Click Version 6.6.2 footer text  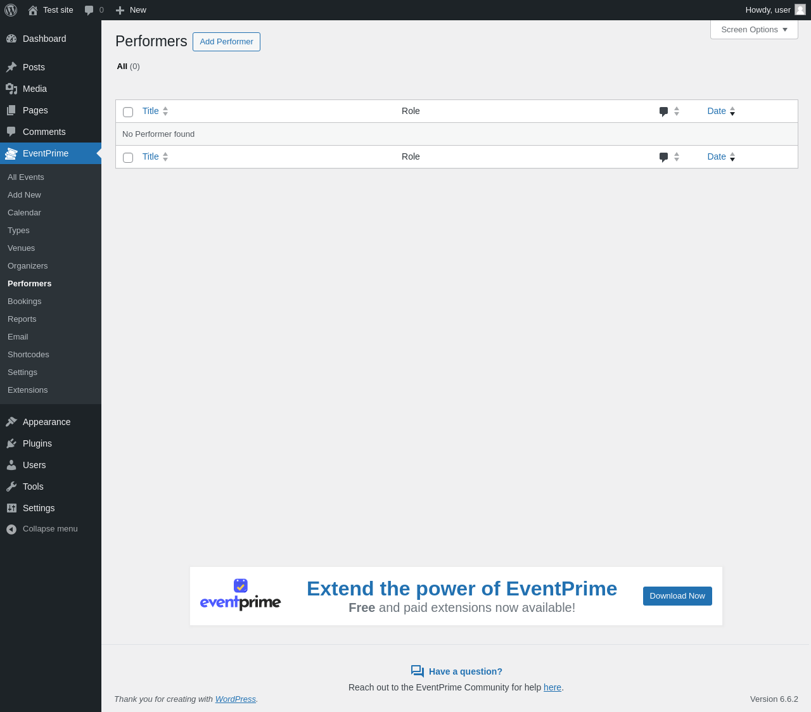(774, 699)
